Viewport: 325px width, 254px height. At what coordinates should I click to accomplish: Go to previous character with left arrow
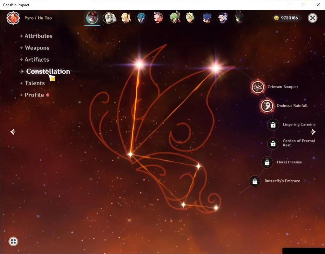13,131
